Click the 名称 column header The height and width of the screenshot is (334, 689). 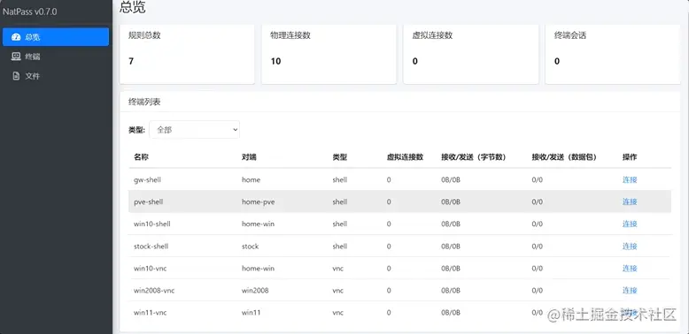142,157
